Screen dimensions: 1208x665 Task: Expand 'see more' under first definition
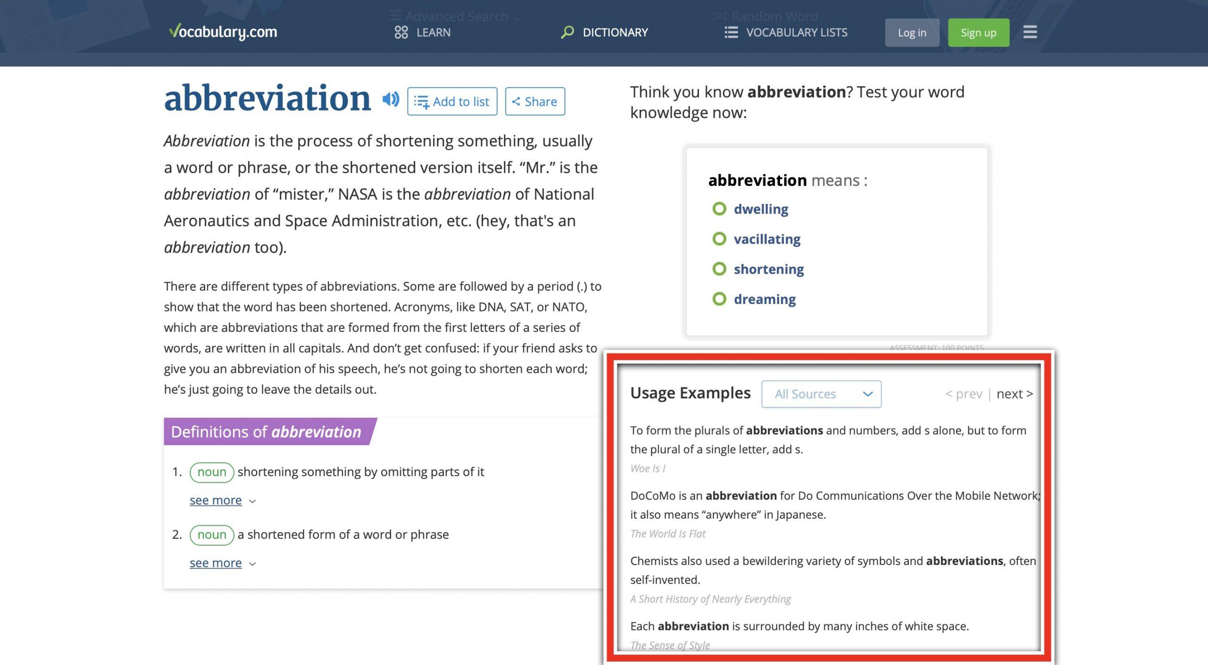pyautogui.click(x=216, y=500)
